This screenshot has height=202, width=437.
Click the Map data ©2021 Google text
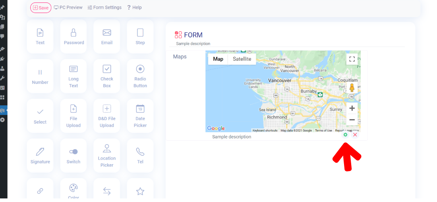point(296,131)
